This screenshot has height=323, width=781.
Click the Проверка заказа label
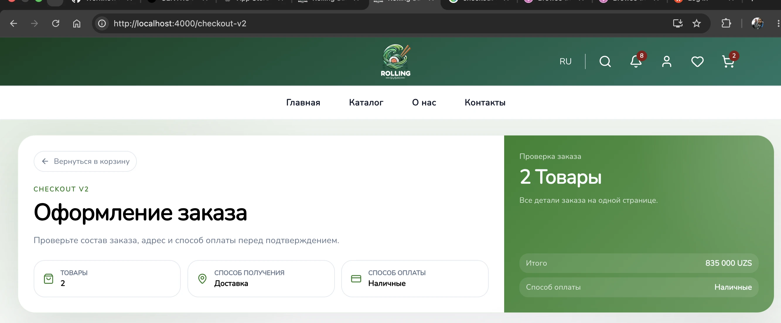[550, 157]
